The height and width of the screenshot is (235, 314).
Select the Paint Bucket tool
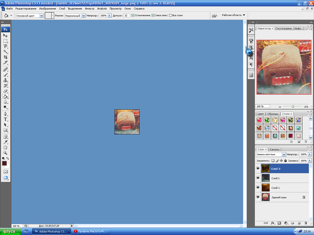5,97
